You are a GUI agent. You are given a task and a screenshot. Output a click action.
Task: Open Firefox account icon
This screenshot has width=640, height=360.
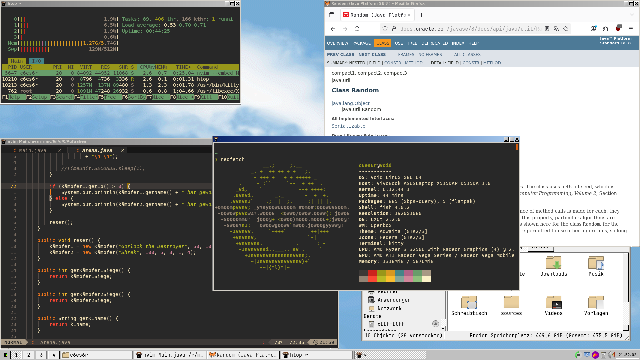click(593, 29)
